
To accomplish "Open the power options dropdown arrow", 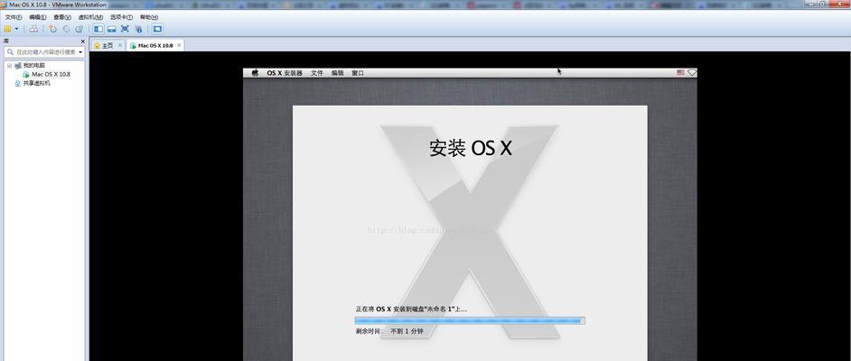I will (17, 29).
